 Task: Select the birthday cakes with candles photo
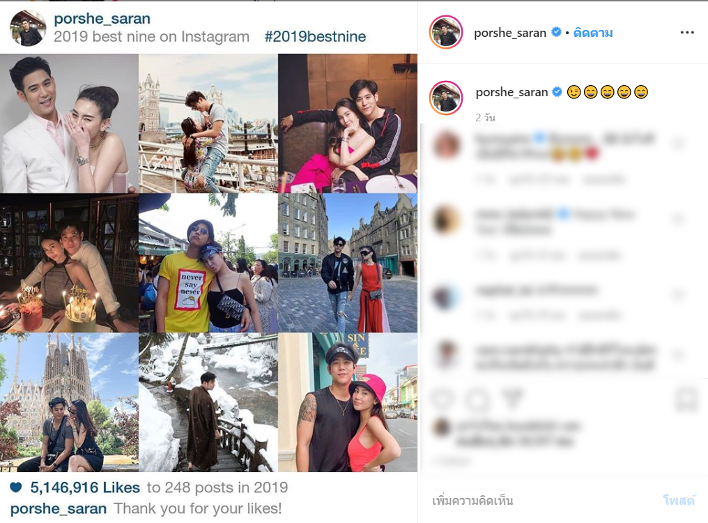click(x=69, y=263)
